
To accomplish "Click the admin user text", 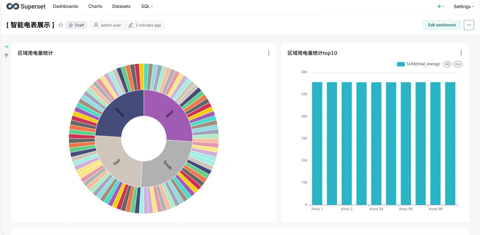I will tap(111, 25).
